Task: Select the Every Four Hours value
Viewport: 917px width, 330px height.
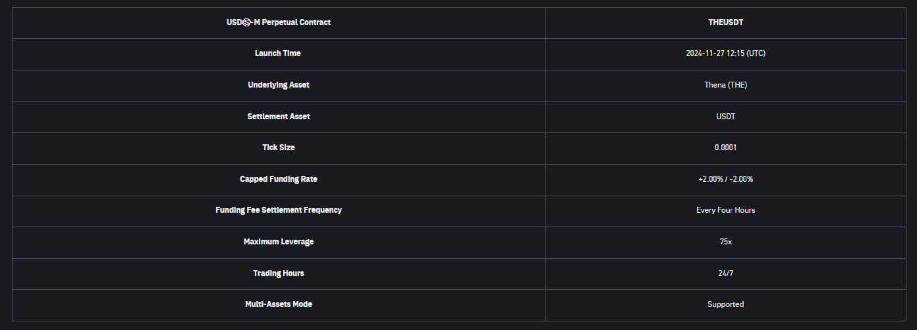Action: tap(725, 210)
